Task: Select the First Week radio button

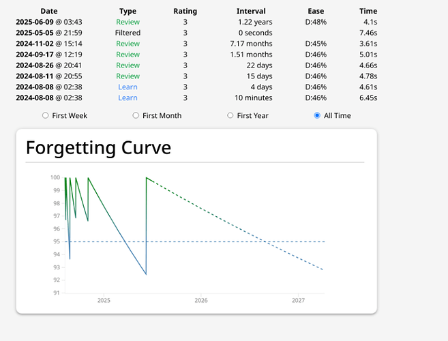Action: [x=45, y=115]
